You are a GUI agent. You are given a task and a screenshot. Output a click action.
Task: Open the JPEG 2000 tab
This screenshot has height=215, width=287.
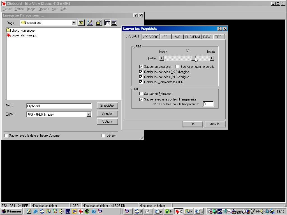(151, 37)
